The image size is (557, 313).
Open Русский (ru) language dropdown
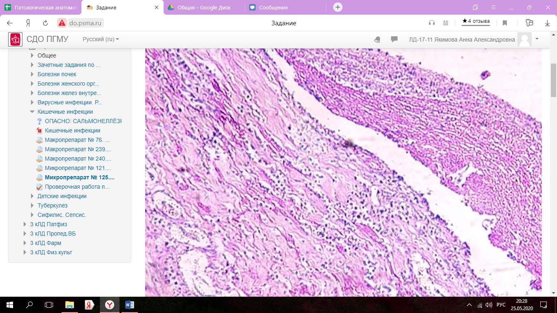[x=101, y=39]
